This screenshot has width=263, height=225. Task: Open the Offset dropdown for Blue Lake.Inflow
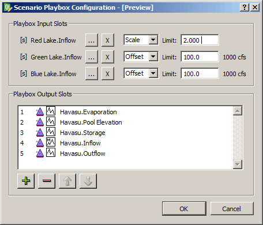[141, 73]
